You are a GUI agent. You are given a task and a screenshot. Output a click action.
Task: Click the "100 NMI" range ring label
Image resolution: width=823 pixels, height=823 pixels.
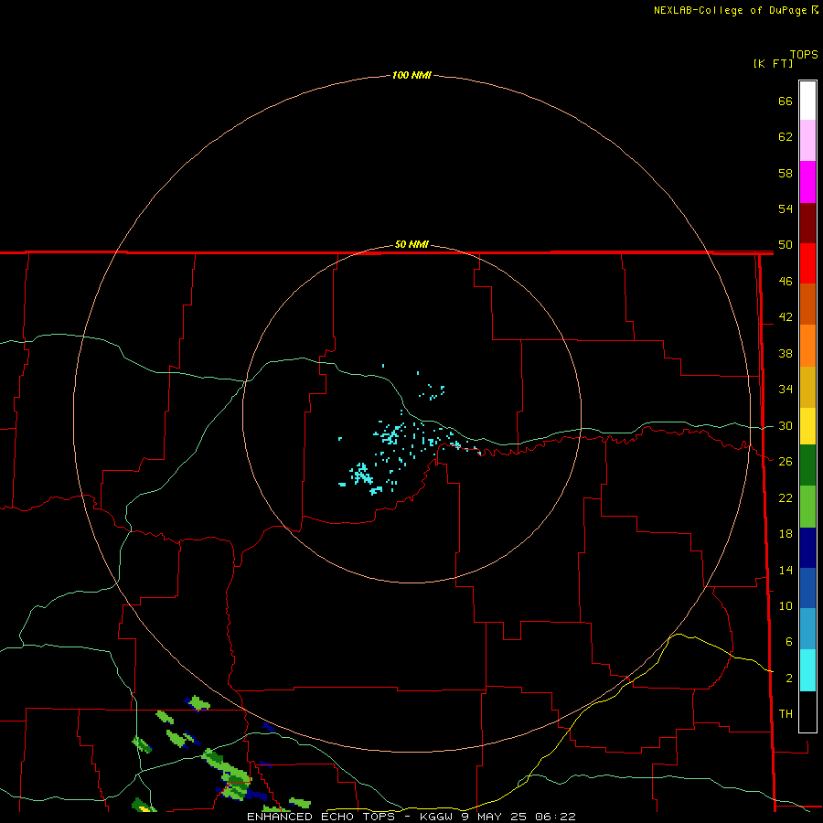pyautogui.click(x=411, y=76)
